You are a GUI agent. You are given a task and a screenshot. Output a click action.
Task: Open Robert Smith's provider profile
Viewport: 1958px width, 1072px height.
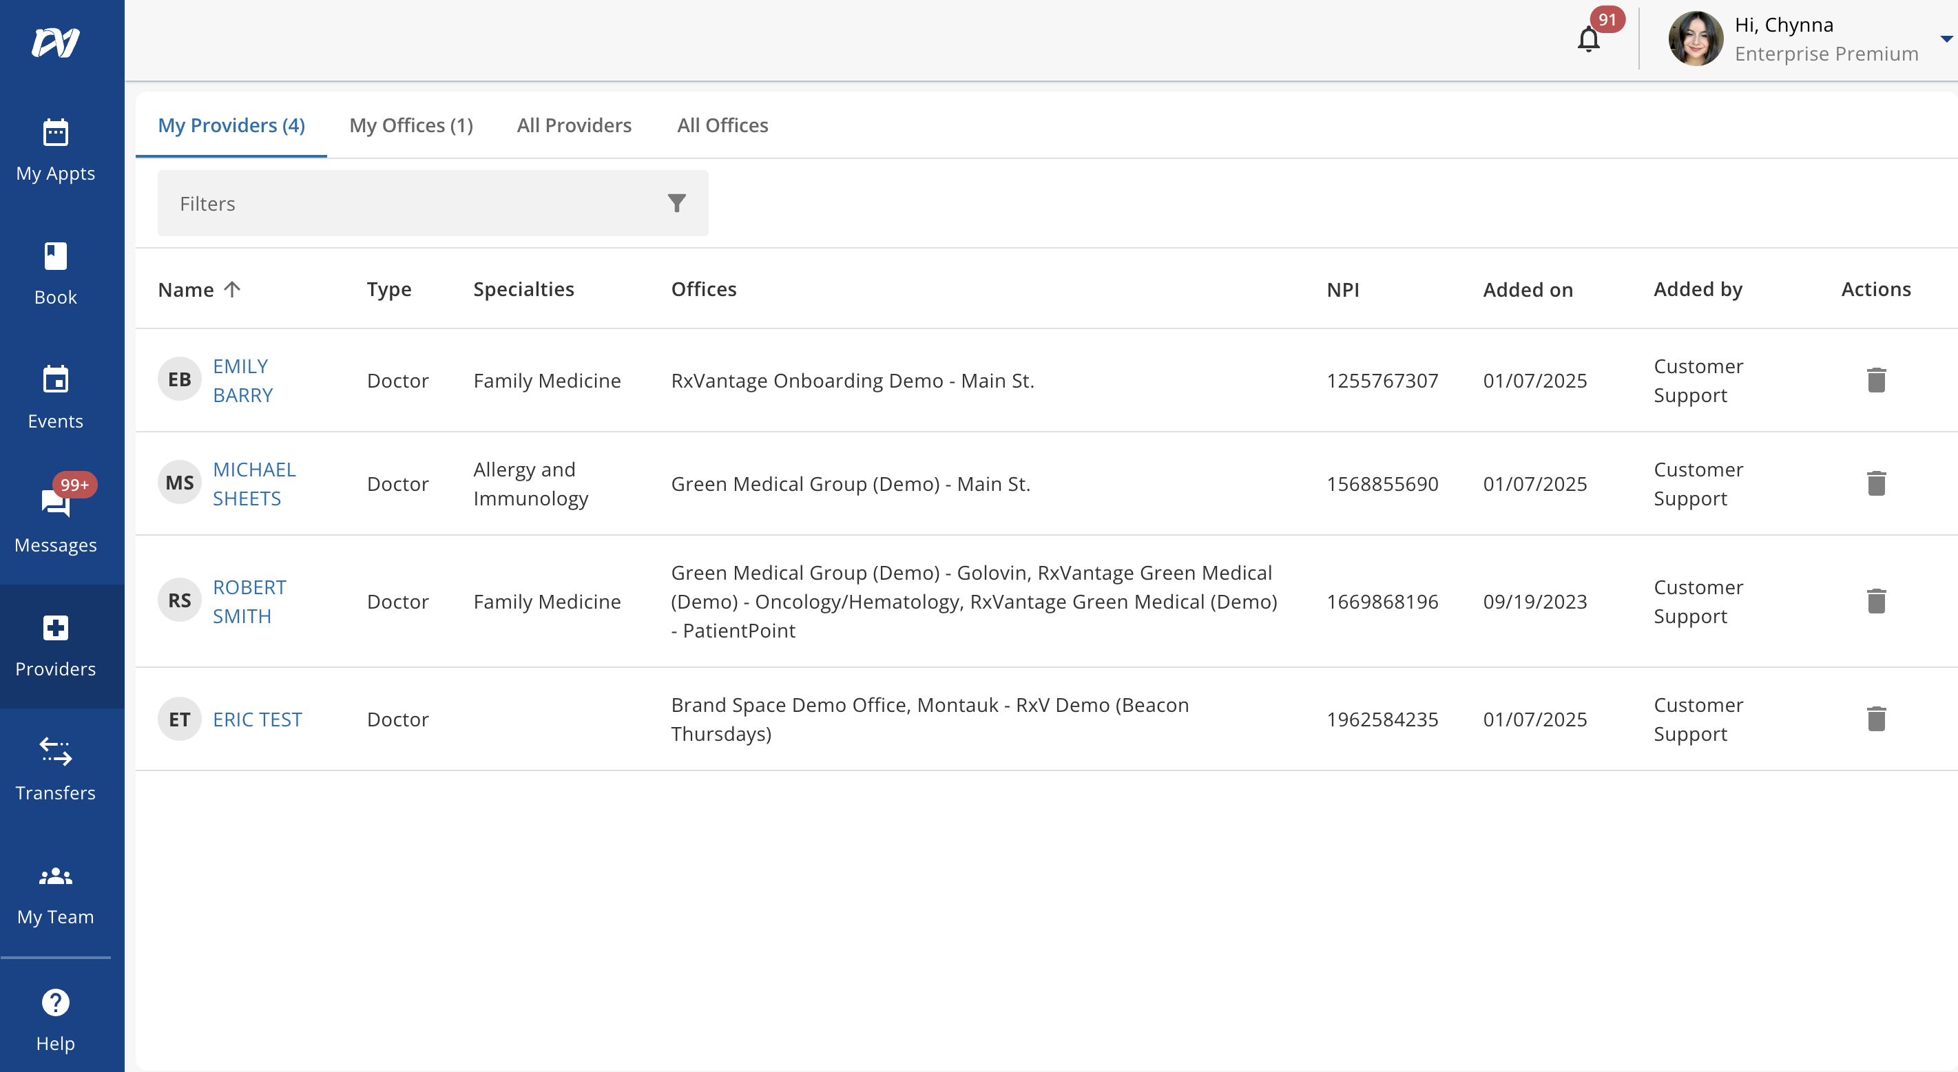tap(249, 601)
